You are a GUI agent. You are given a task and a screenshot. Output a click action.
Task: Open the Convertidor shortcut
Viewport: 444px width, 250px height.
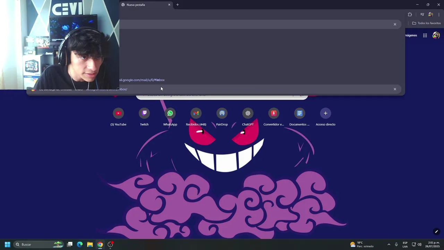[274, 117]
